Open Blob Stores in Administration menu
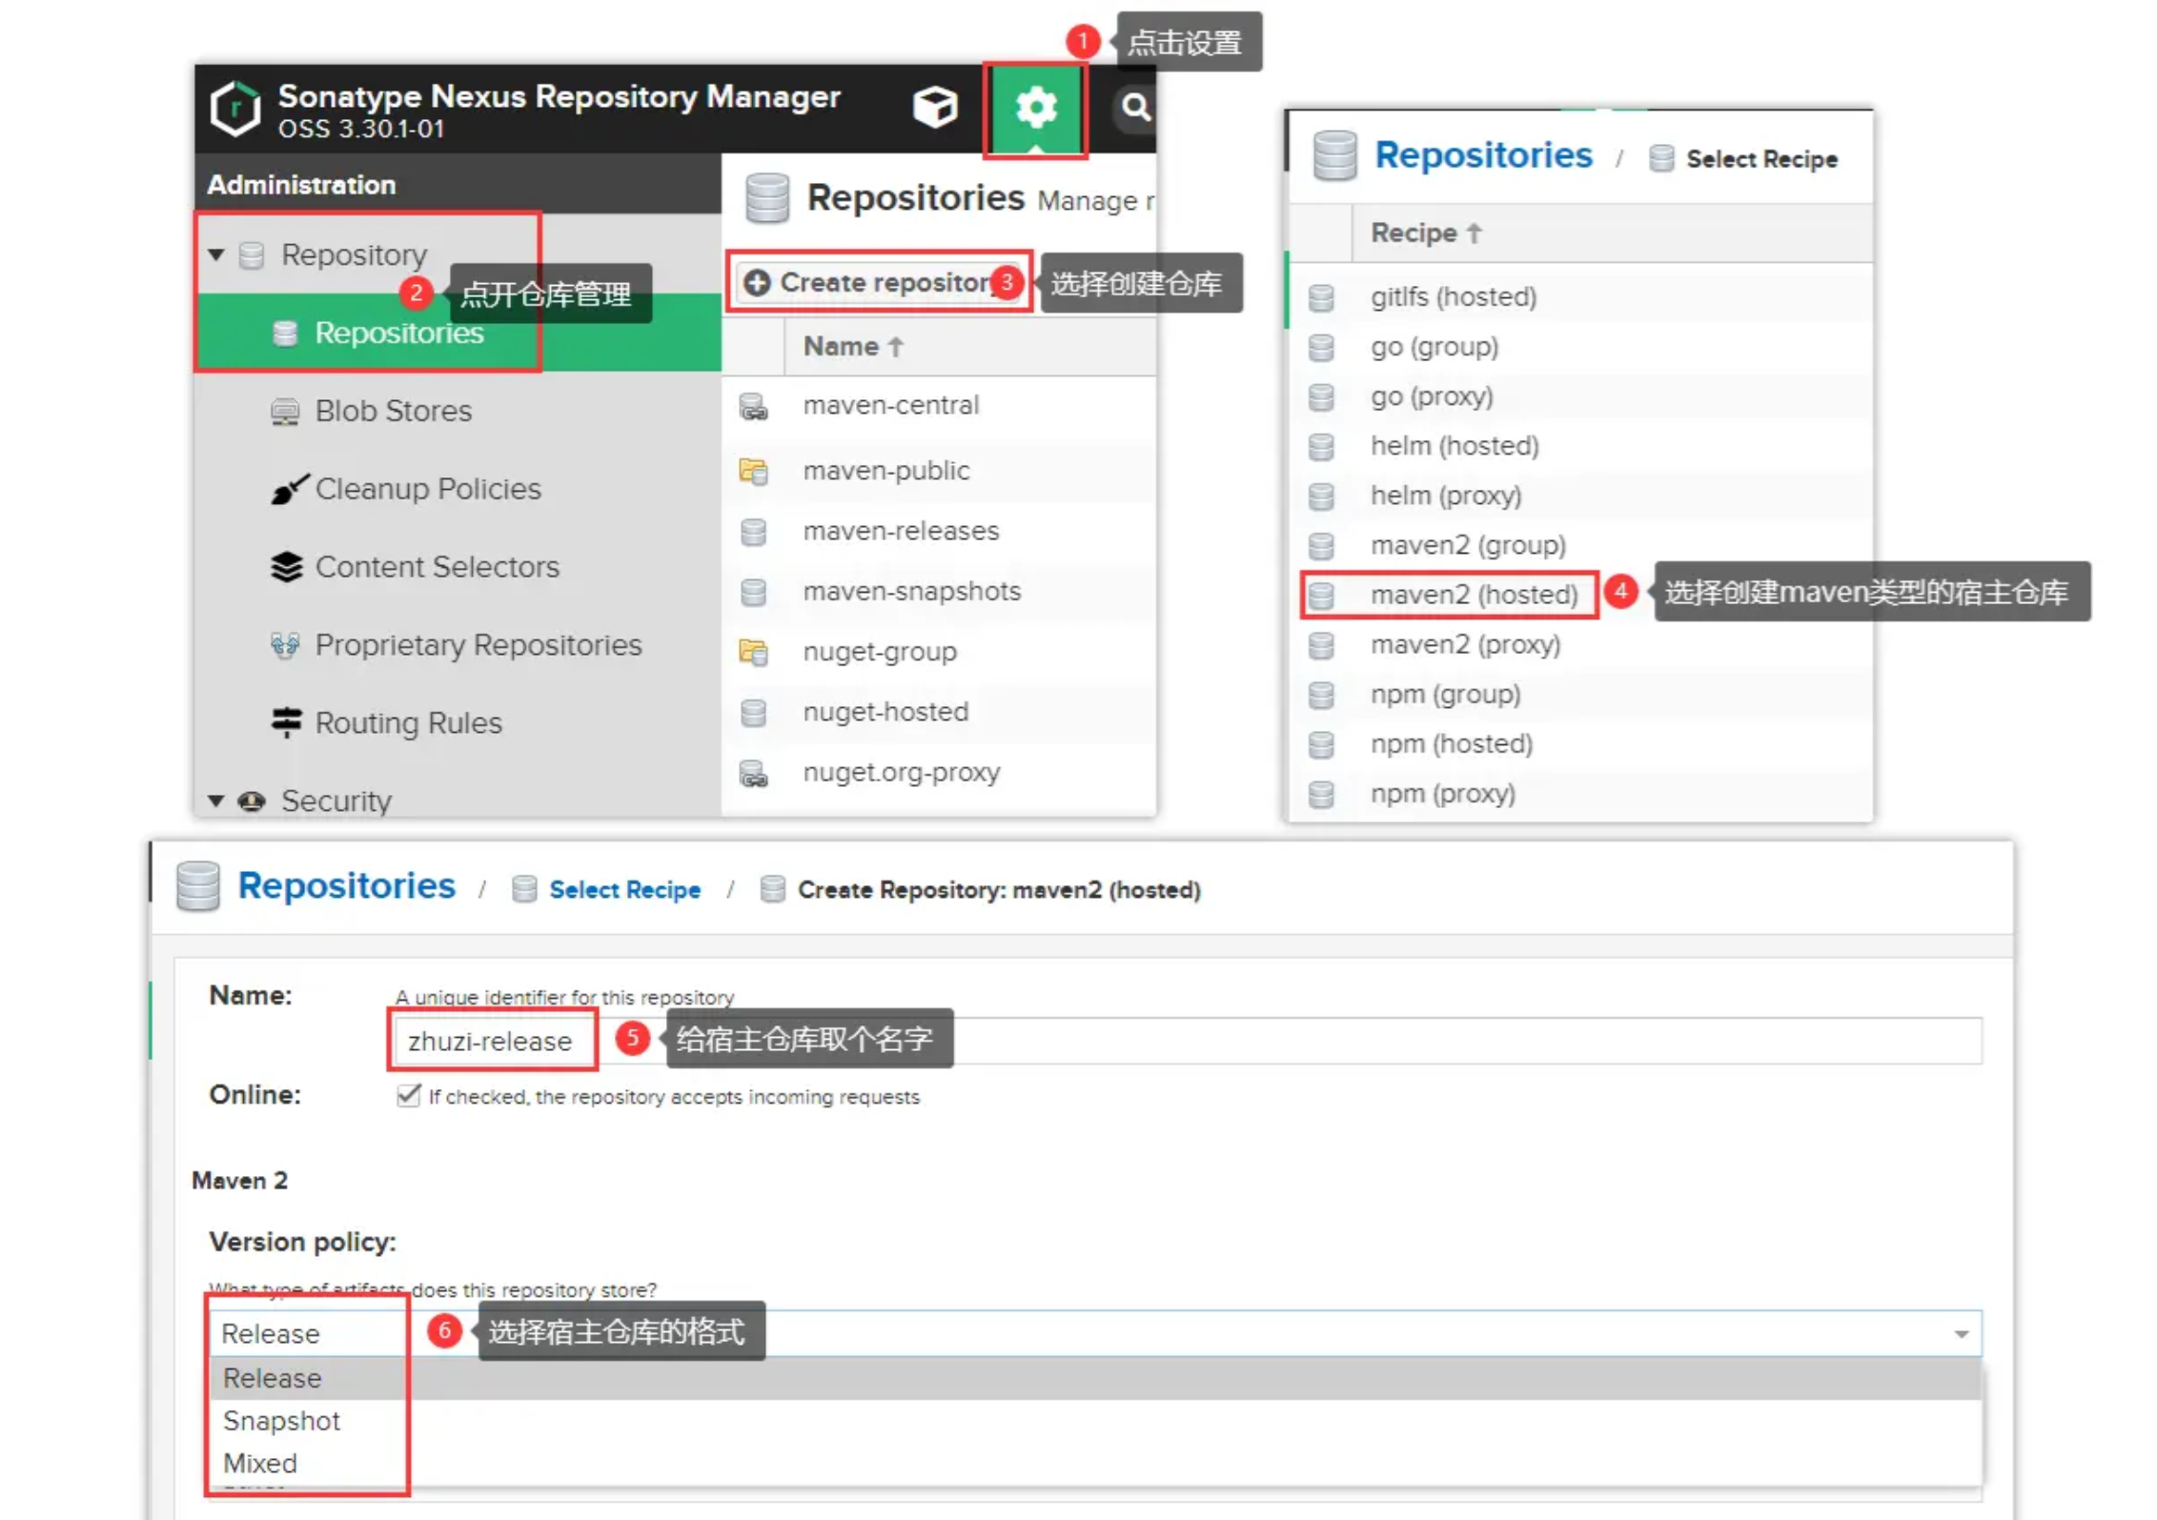The width and height of the screenshot is (2157, 1520). (458, 411)
